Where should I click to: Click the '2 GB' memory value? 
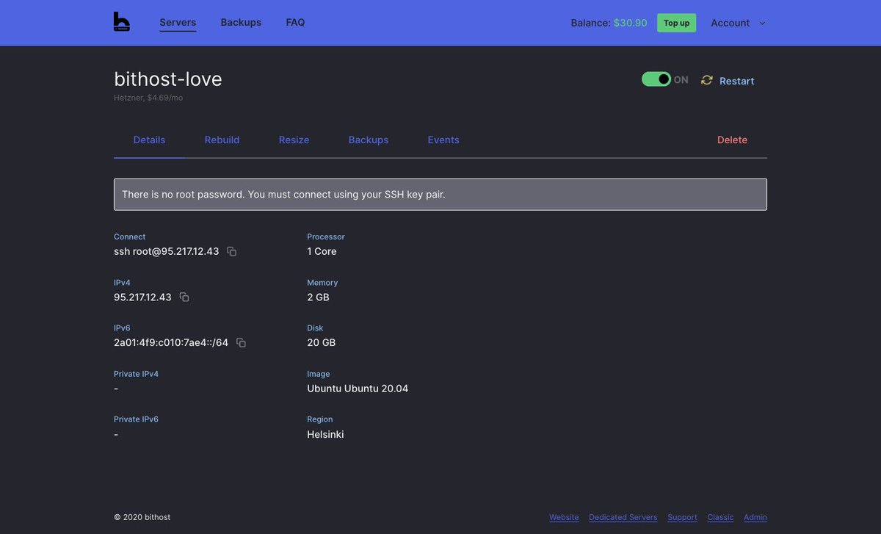click(318, 297)
